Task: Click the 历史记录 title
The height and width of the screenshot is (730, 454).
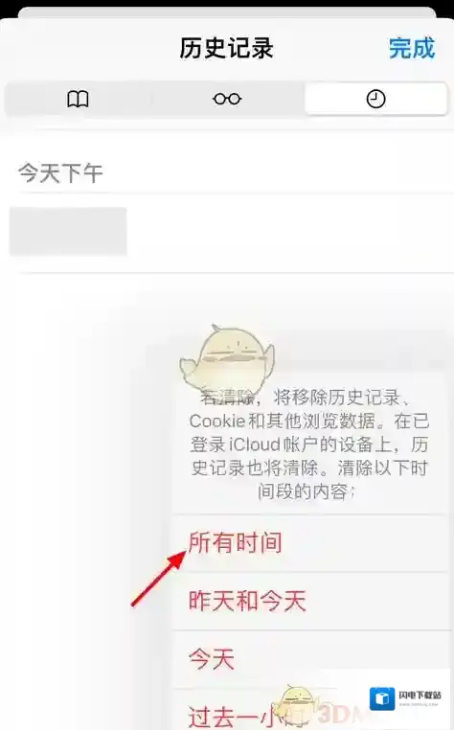Action: click(x=226, y=48)
